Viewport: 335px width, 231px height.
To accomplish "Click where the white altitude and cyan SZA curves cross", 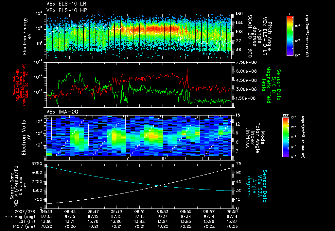I will click(159, 186).
